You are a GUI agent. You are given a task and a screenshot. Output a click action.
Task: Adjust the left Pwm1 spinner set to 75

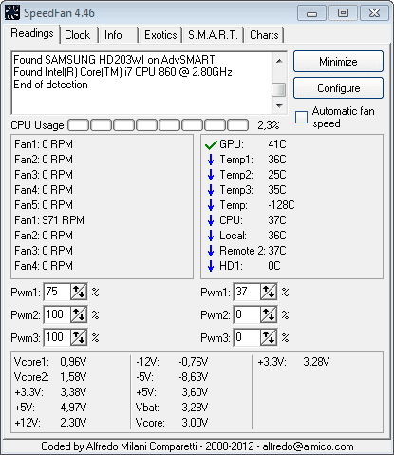pyautogui.click(x=79, y=292)
